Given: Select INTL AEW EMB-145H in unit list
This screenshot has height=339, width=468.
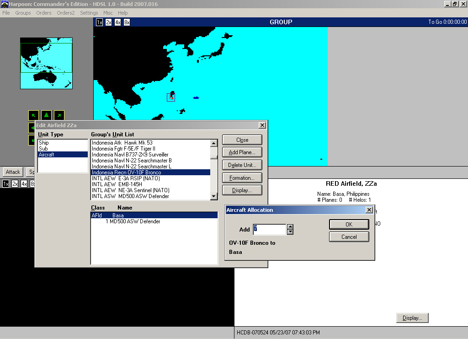Looking at the screenshot, I should 125,184.
